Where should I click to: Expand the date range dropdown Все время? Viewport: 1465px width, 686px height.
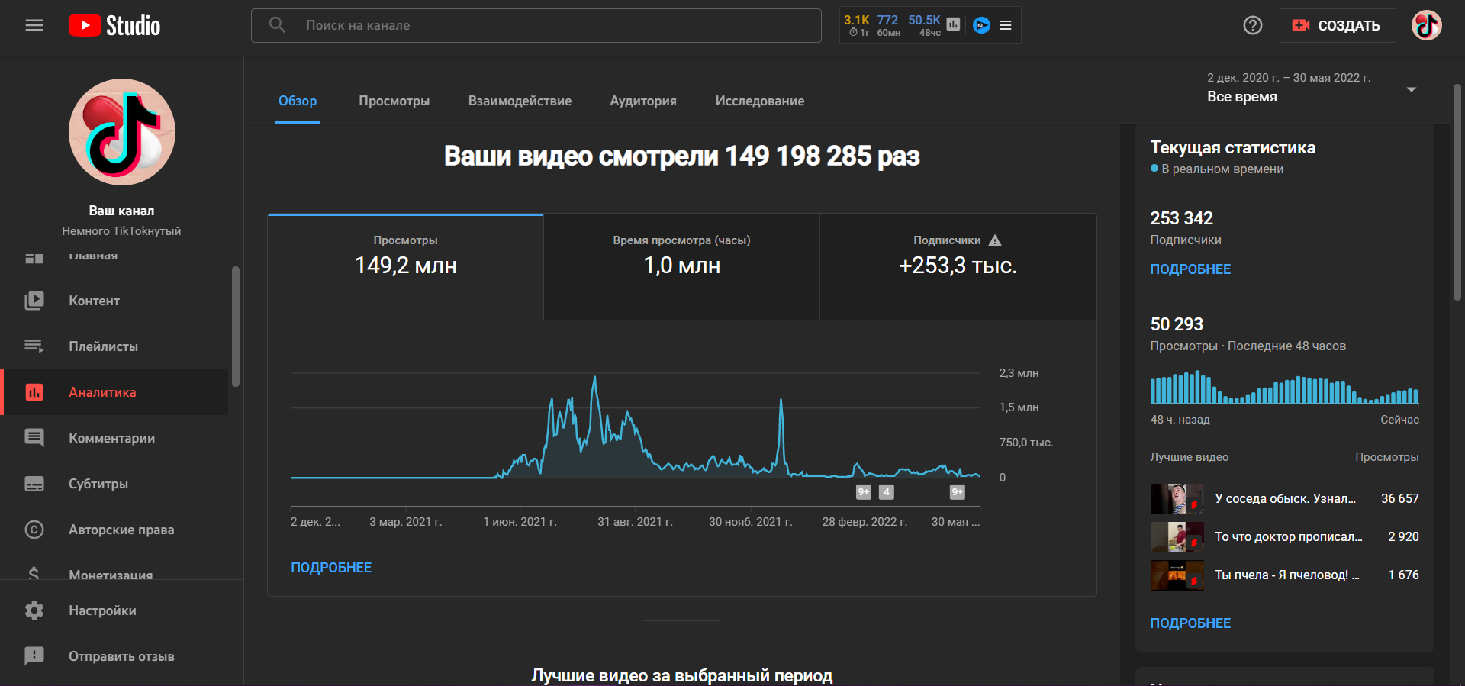click(1312, 89)
